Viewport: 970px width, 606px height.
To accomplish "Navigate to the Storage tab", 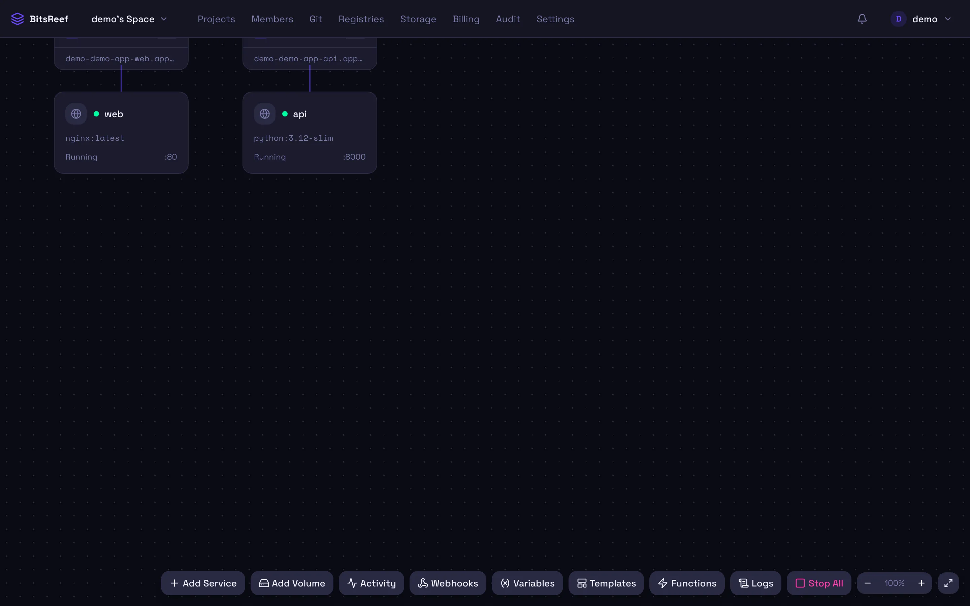I will [418, 19].
